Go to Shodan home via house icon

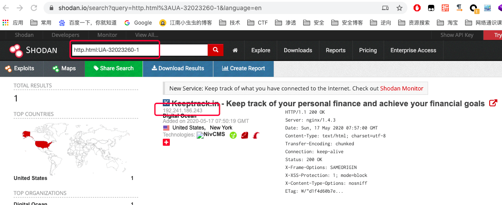pyautogui.click(x=235, y=50)
